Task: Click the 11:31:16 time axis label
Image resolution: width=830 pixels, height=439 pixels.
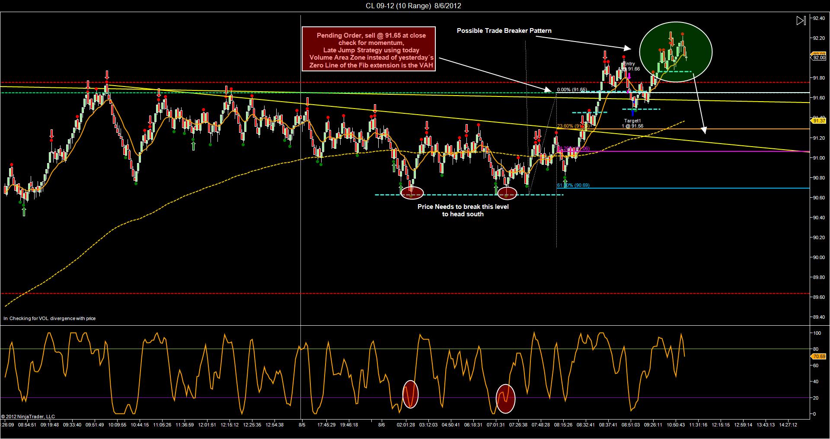Action: 698,425
